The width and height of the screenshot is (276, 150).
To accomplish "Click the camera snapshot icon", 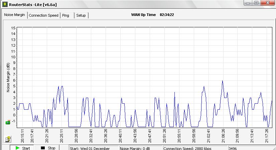I will pos(8,122).
